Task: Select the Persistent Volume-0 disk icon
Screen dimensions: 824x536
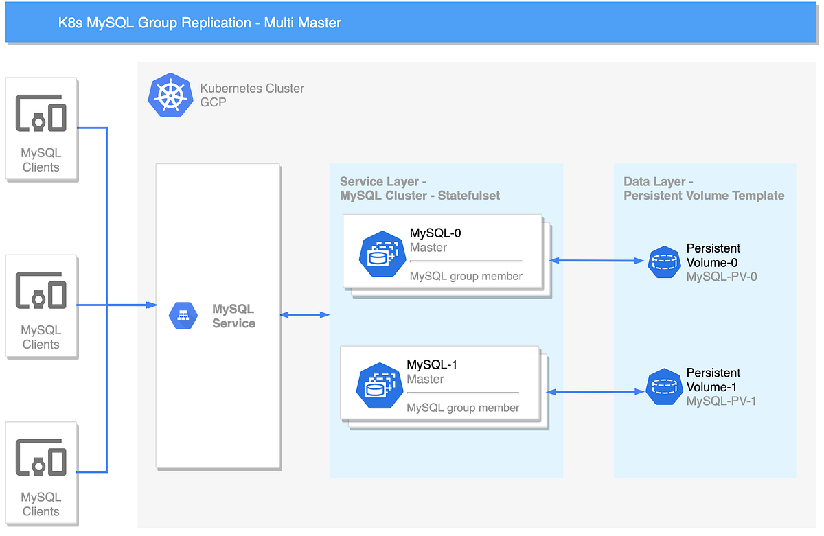Action: coord(664,261)
